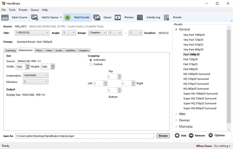Click the Add preset plus icon
The width and height of the screenshot is (233, 149).
pyautogui.click(x=177, y=135)
